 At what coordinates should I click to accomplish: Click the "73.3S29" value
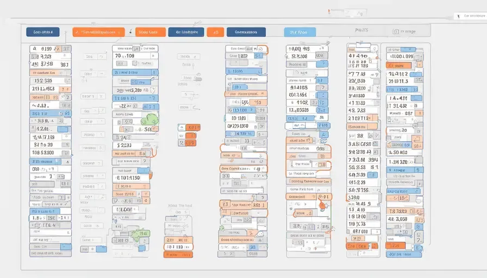(x=398, y=211)
